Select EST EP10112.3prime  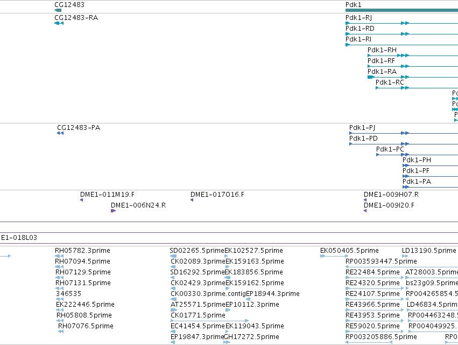click(x=252, y=305)
